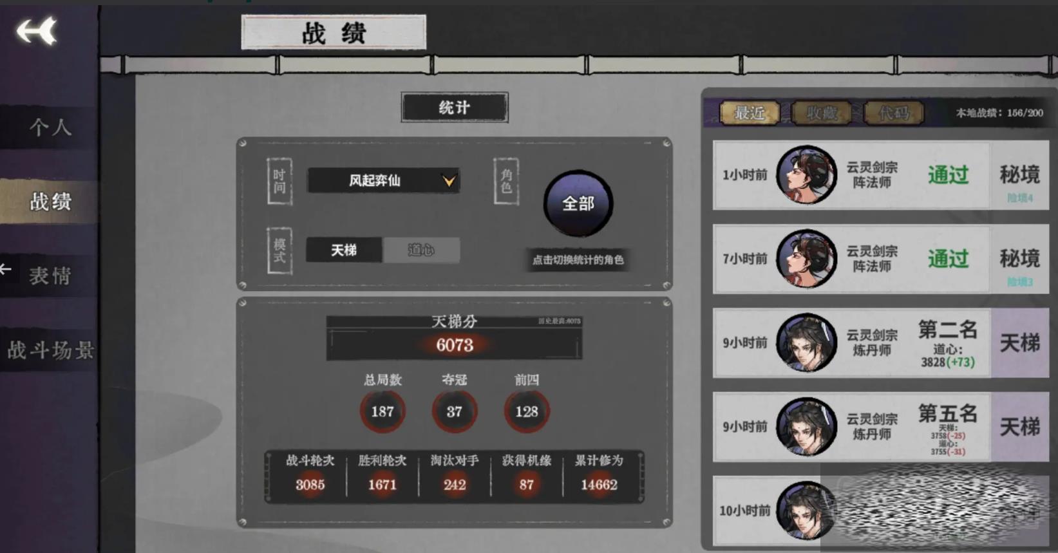Click the round 全部 character switch button
The width and height of the screenshot is (1058, 553).
pyautogui.click(x=578, y=203)
